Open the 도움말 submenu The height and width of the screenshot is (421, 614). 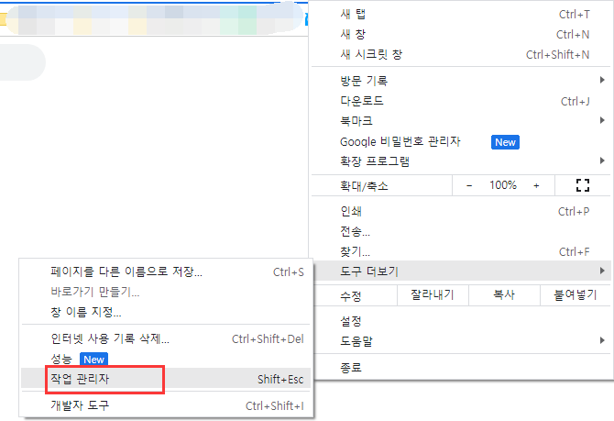coord(601,341)
